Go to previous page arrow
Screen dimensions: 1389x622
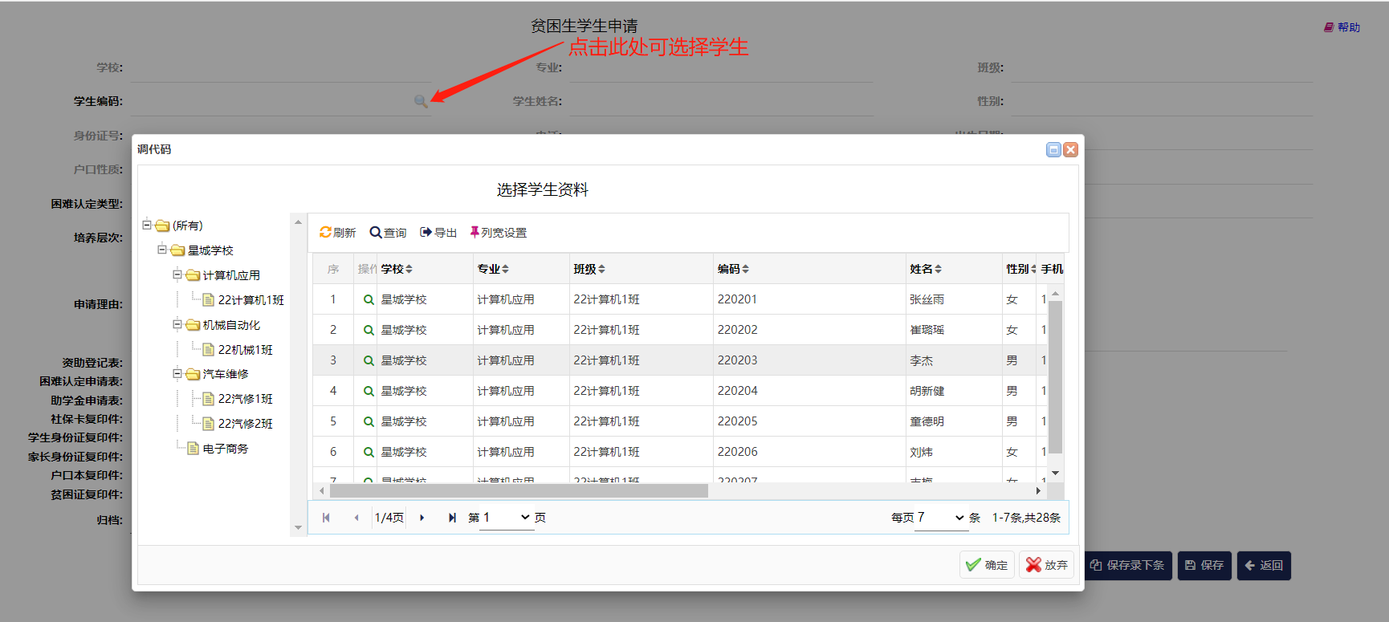(356, 518)
